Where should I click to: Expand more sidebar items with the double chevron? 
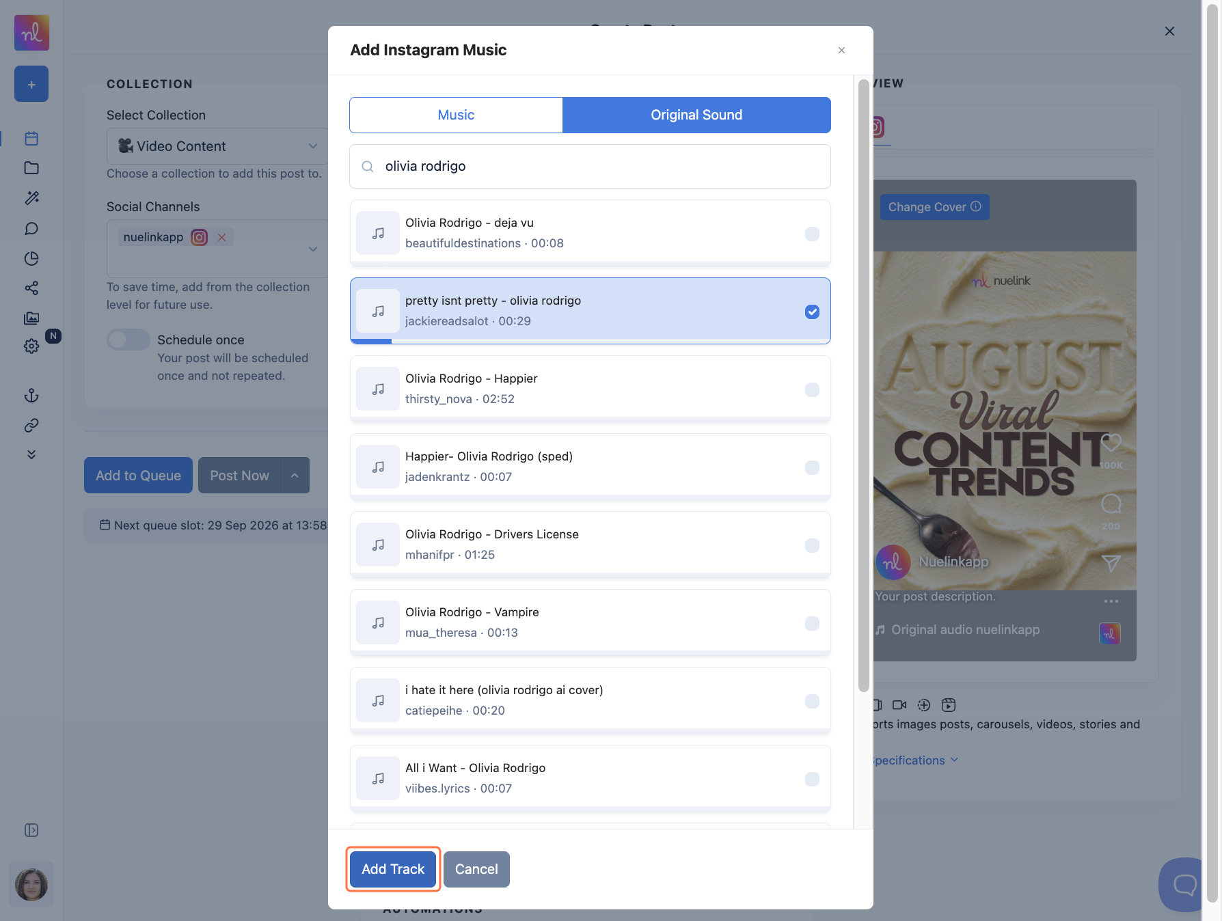pos(31,454)
